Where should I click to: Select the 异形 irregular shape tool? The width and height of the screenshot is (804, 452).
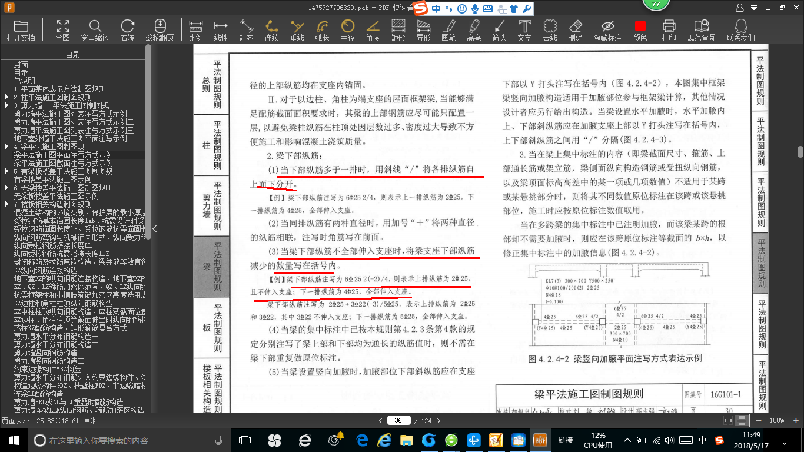(x=423, y=30)
